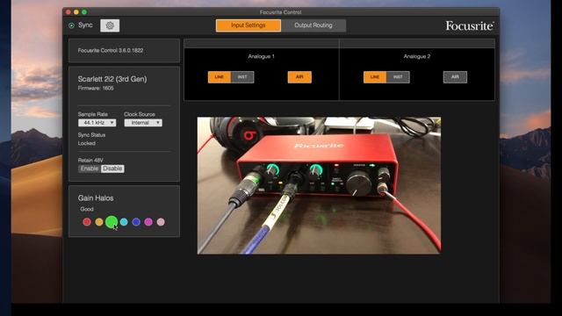
Task: Open the settings gear button
Action: pos(110,25)
